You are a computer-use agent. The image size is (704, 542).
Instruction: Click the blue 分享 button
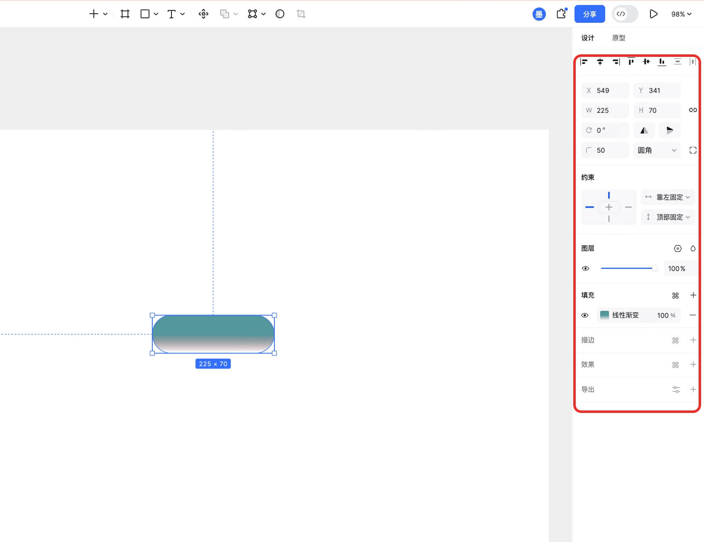pos(589,14)
